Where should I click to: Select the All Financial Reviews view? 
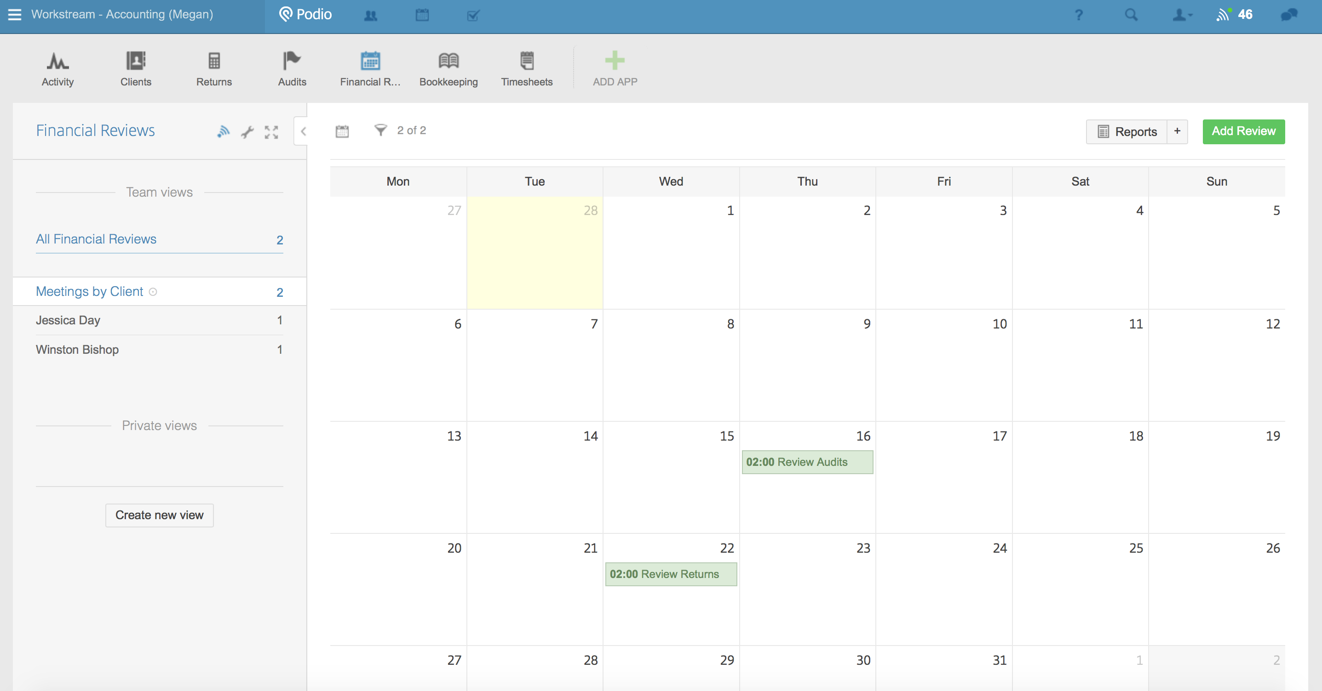click(x=96, y=239)
